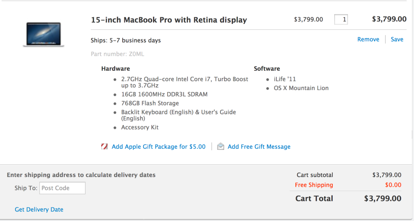The image size is (414, 221).
Task: Add Free Gift Message link
Action: [x=259, y=147]
